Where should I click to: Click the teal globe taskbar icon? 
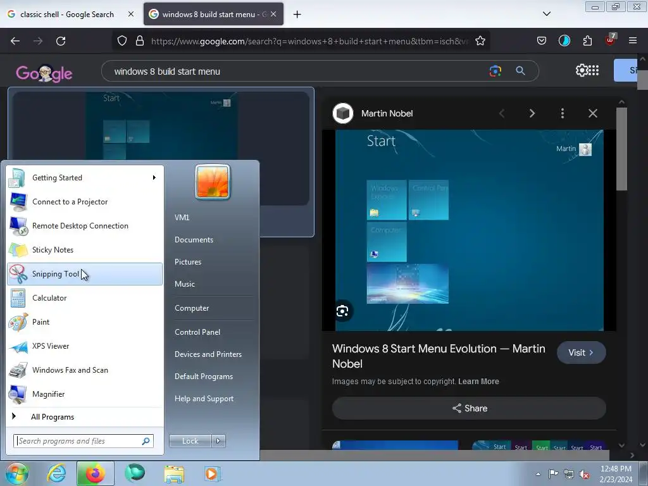click(x=135, y=473)
